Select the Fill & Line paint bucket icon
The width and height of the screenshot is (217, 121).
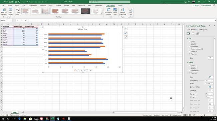188,33
